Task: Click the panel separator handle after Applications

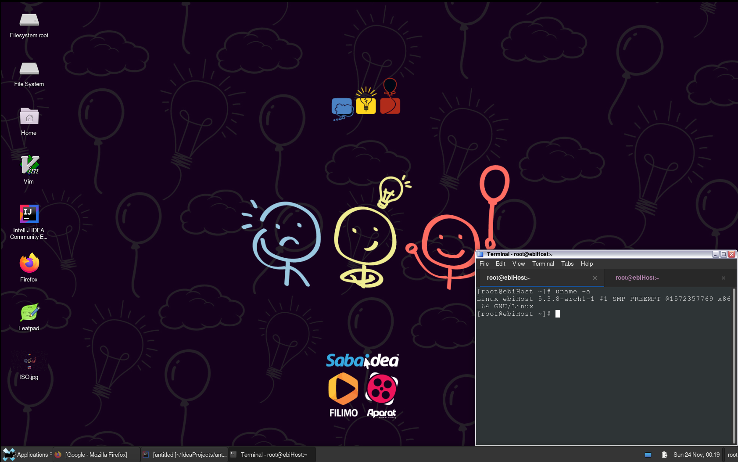Action: pyautogui.click(x=51, y=455)
